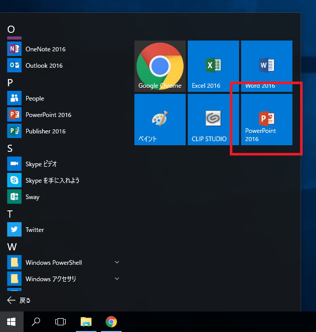This screenshot has width=316, height=332.
Task: Click the 戻る back button
Action: pos(19,301)
